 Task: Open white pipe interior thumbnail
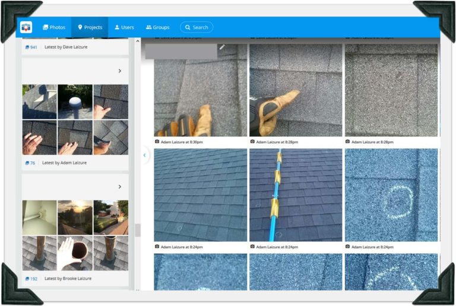[x=40, y=218]
